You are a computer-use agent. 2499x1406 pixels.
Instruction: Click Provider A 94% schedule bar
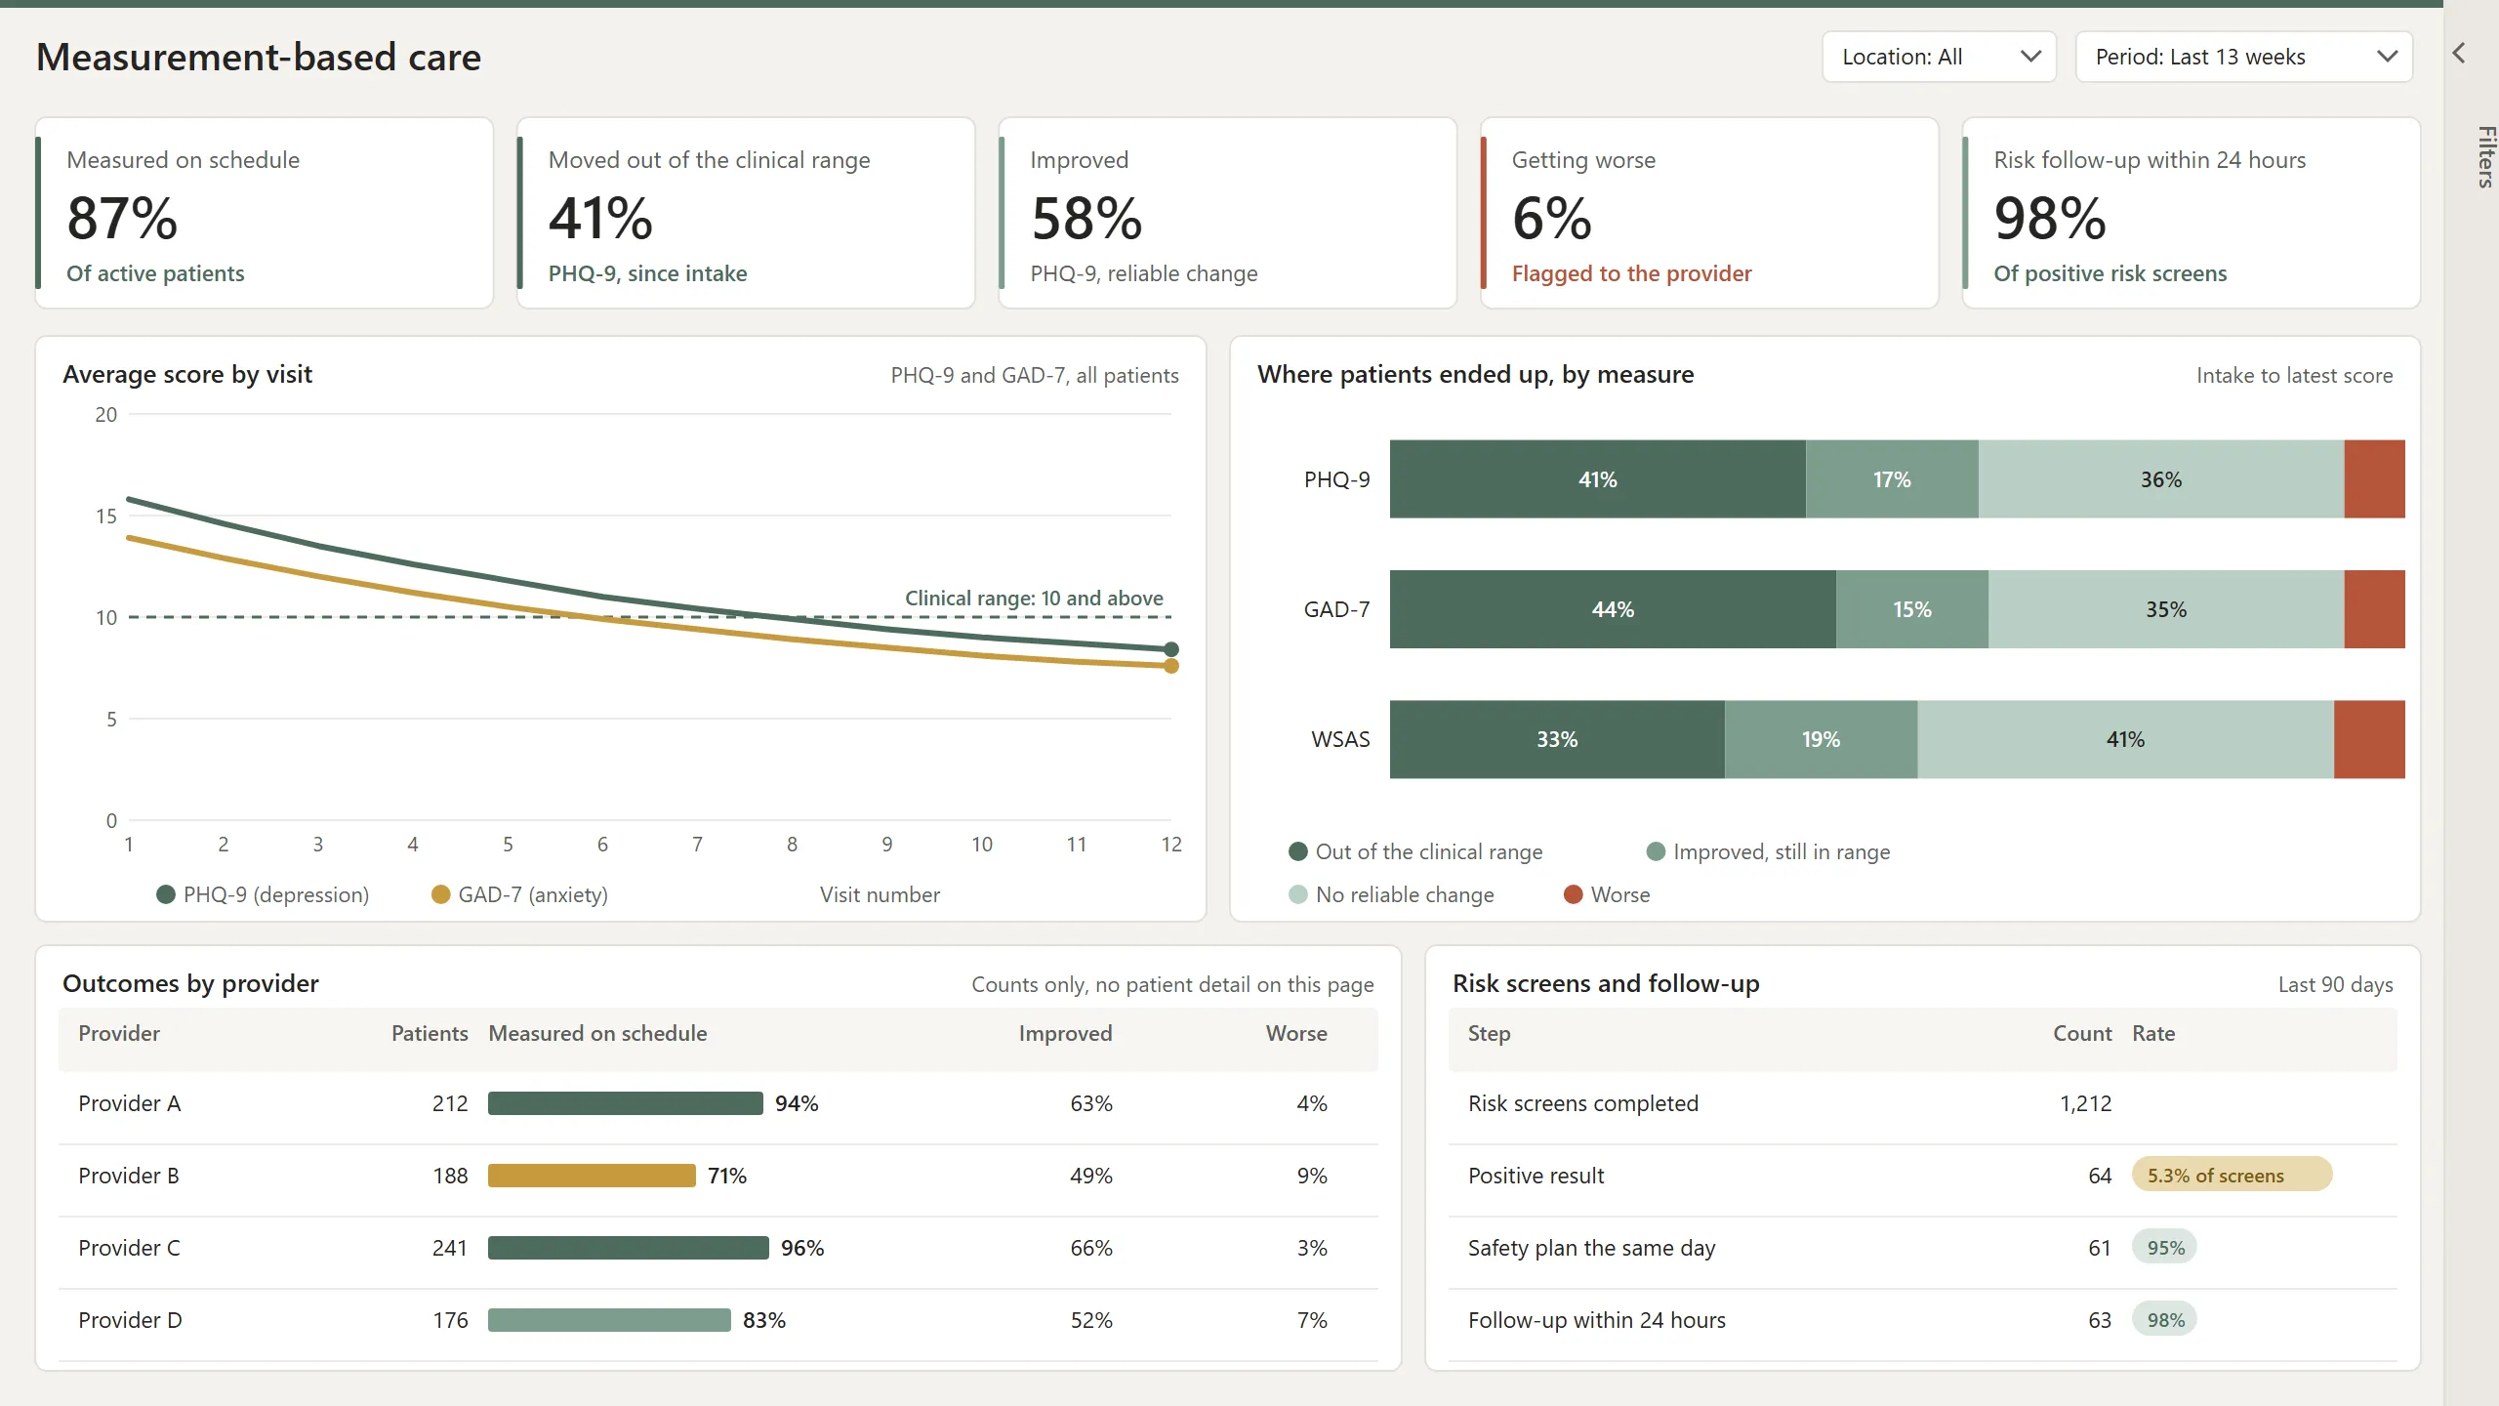tap(626, 1103)
